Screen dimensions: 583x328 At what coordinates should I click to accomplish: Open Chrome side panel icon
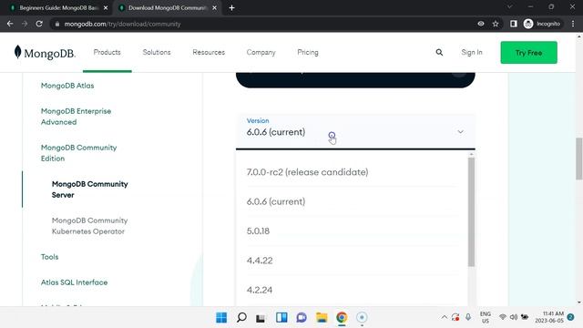(x=514, y=24)
